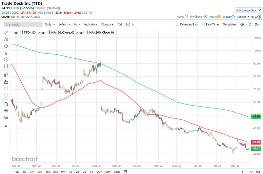Open the Templates menu
The image size is (263, 174).
tap(229, 24)
